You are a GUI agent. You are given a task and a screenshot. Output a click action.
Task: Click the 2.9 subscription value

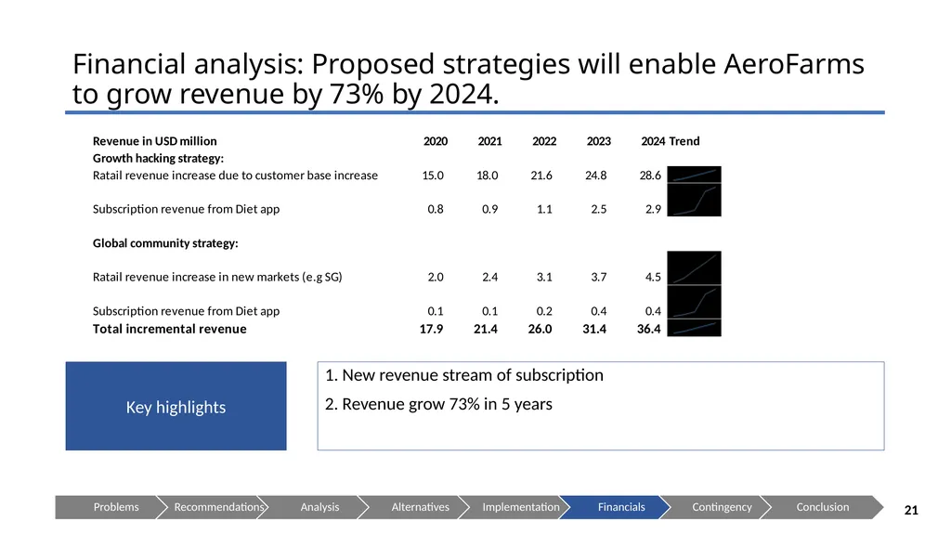pos(653,209)
